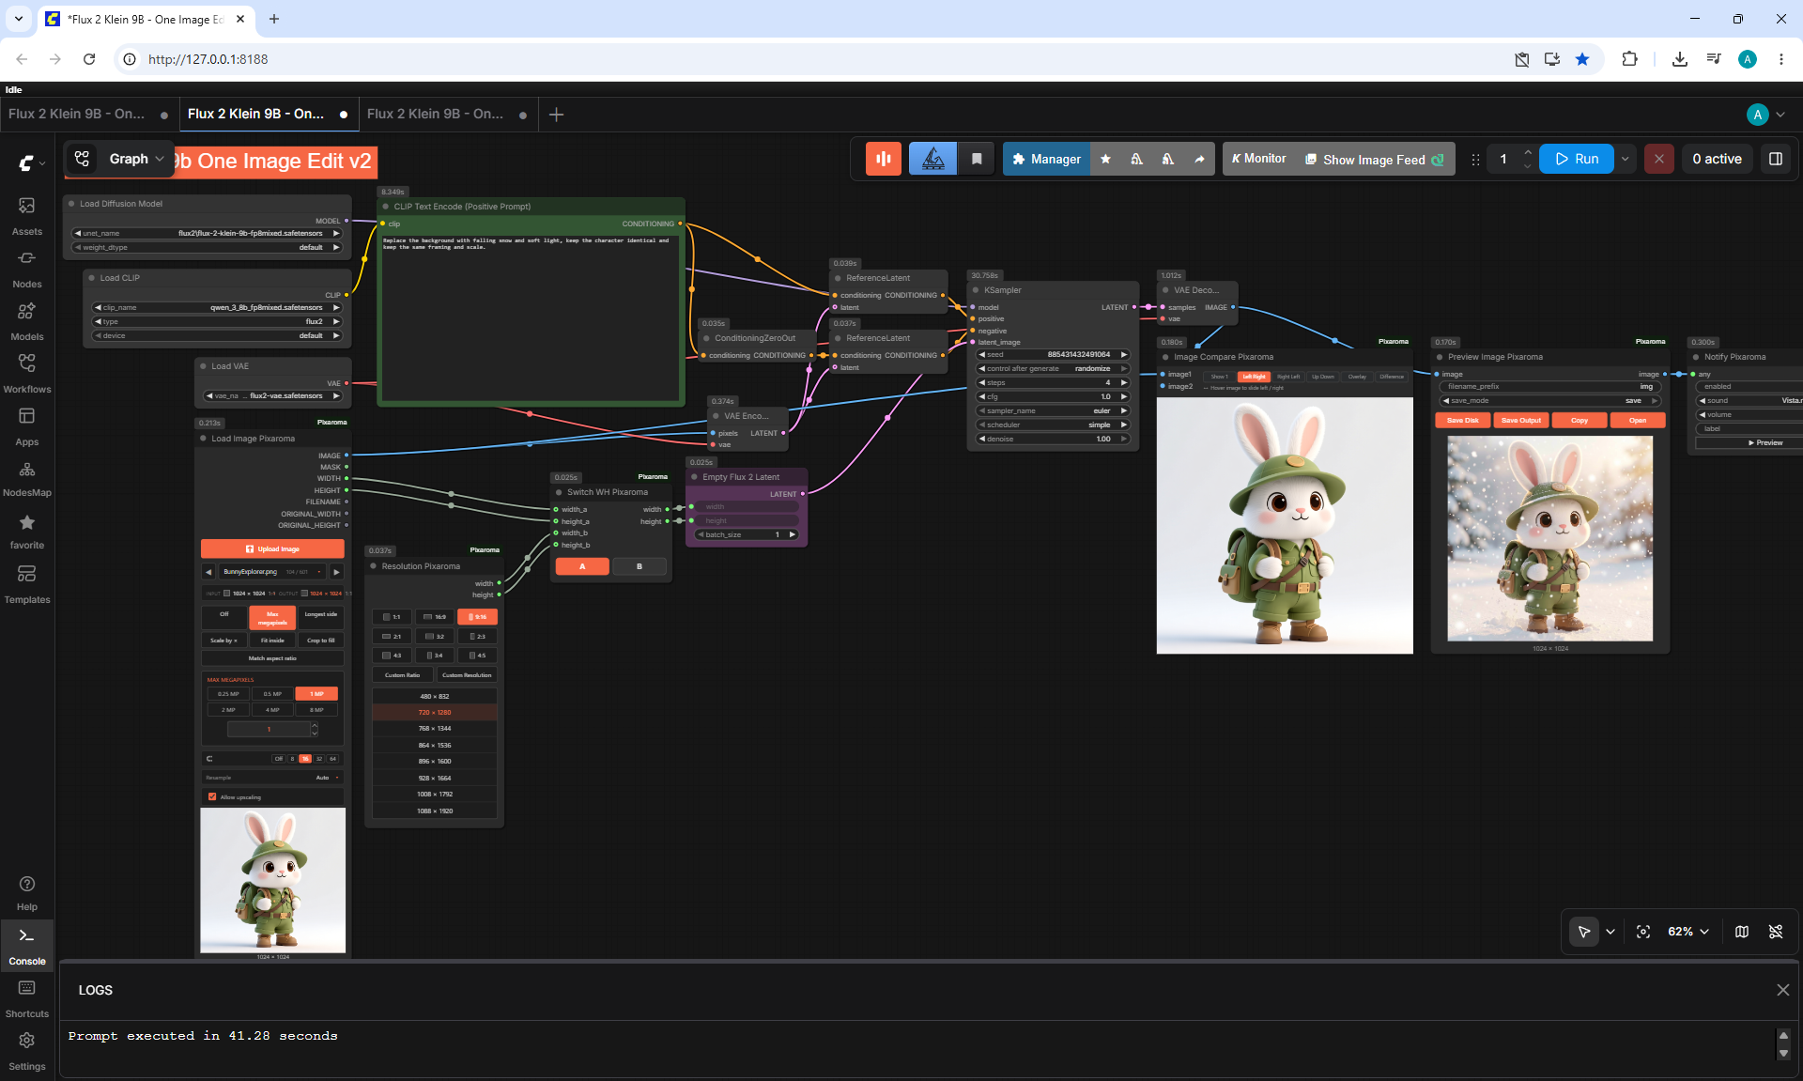The image size is (1803, 1081).
Task: Open the user account dropdown at top right
Action: click(1766, 115)
